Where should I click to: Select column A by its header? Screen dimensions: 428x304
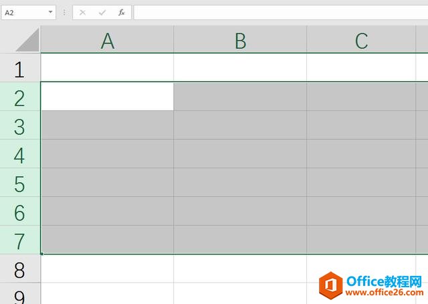coord(107,41)
